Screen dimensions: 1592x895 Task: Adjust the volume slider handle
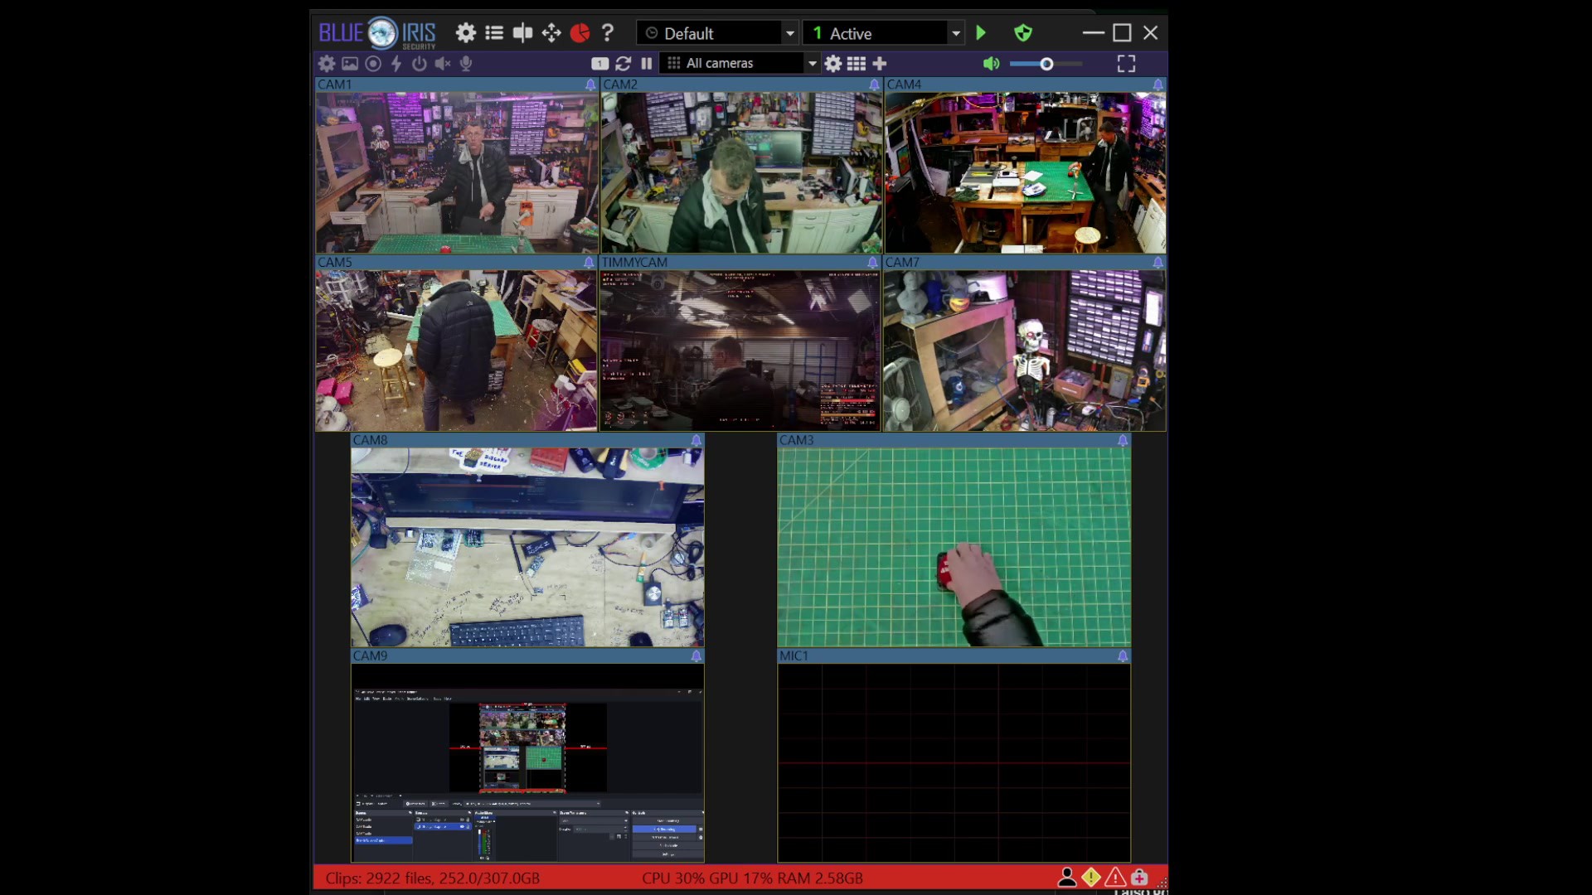[1046, 64]
